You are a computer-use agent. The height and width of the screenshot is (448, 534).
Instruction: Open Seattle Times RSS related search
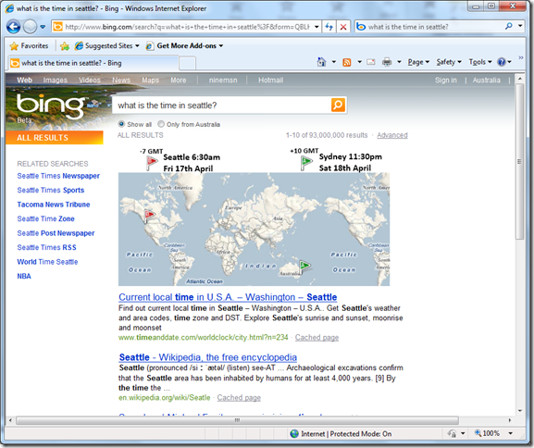point(46,247)
